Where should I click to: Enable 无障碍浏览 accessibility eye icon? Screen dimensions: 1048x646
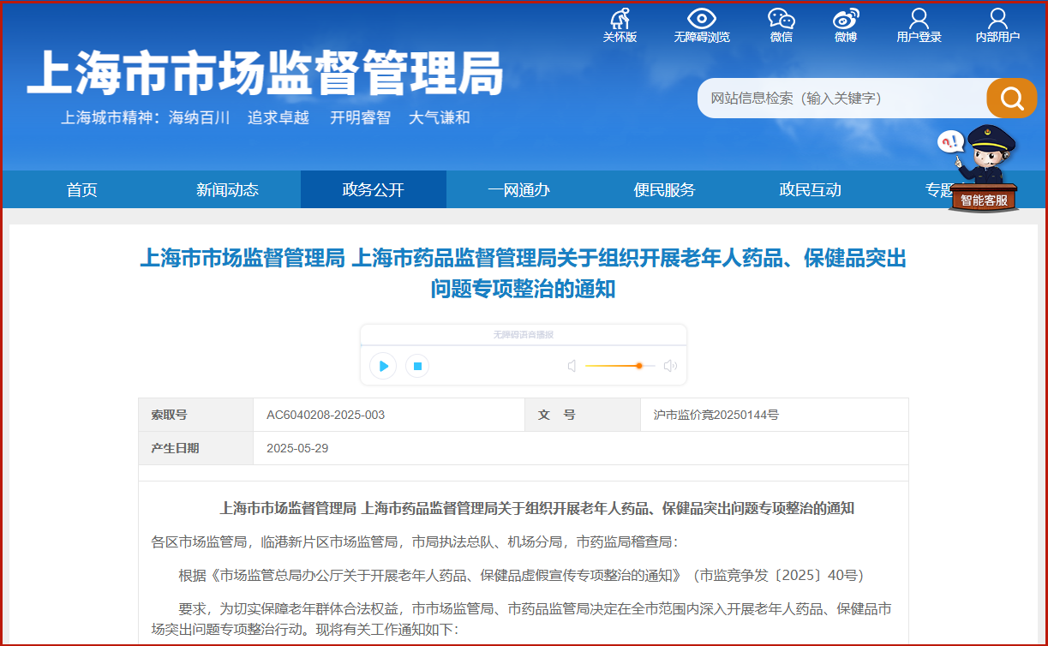[x=702, y=26]
